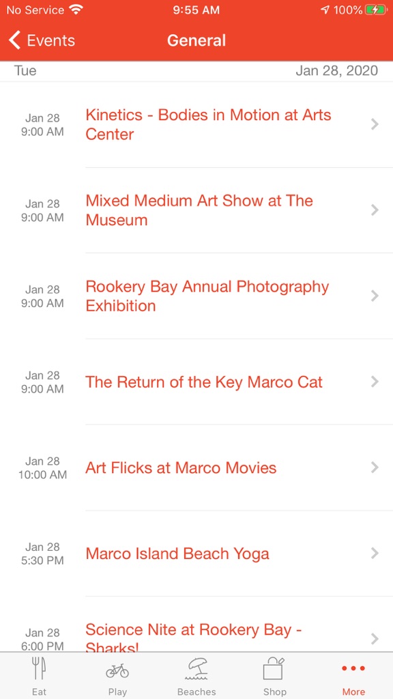Tap the Jan 28, 2020 date header
The height and width of the screenshot is (699, 393).
[x=336, y=70]
